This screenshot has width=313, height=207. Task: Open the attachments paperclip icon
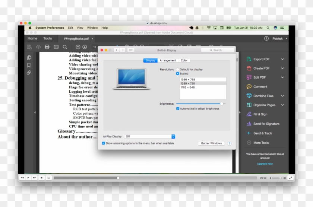[29, 73]
